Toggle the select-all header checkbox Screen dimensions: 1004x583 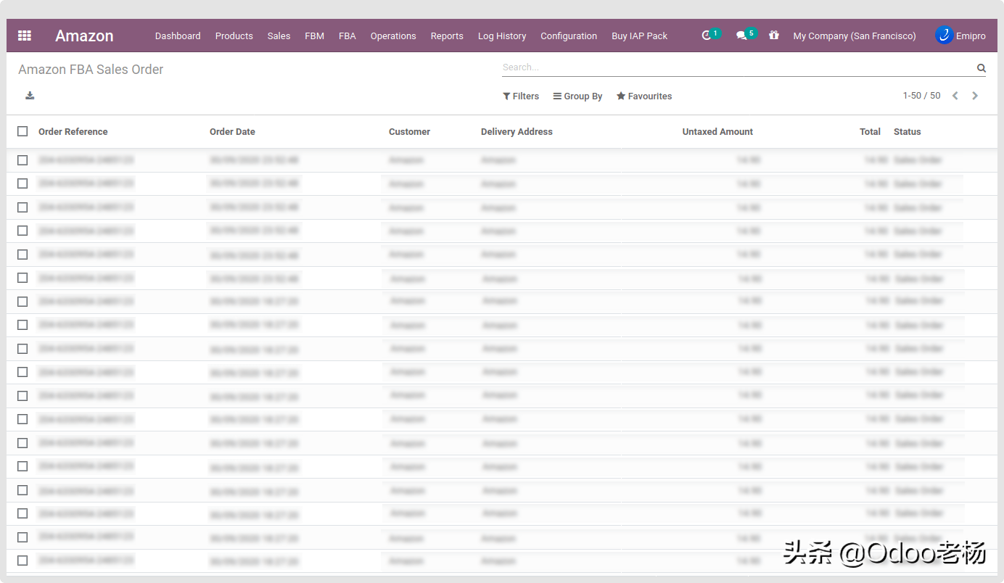[x=22, y=131]
